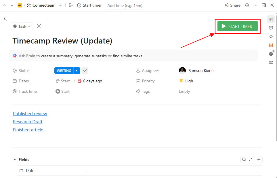Change the due date 6 days ago
The width and height of the screenshot is (277, 178).
click(90, 81)
